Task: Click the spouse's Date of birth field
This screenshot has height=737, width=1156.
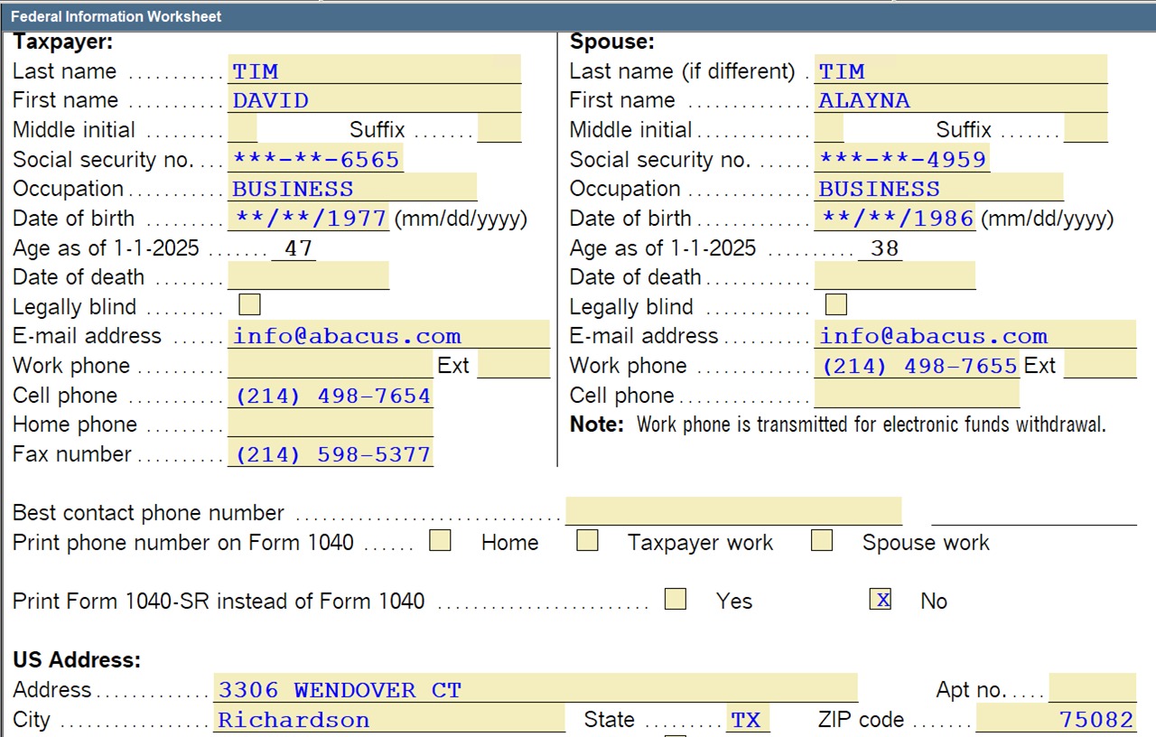Action: click(895, 218)
